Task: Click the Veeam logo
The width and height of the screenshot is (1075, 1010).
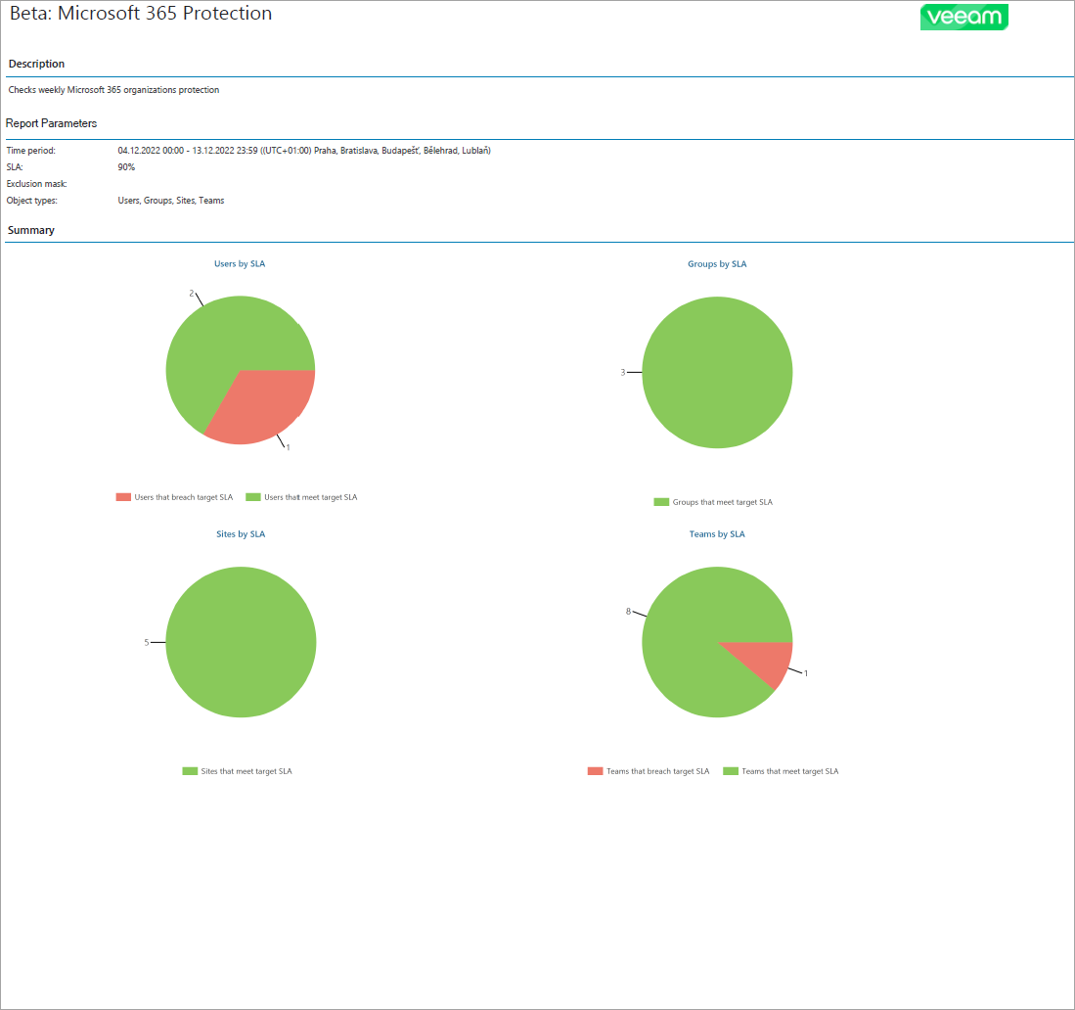Action: point(963,18)
